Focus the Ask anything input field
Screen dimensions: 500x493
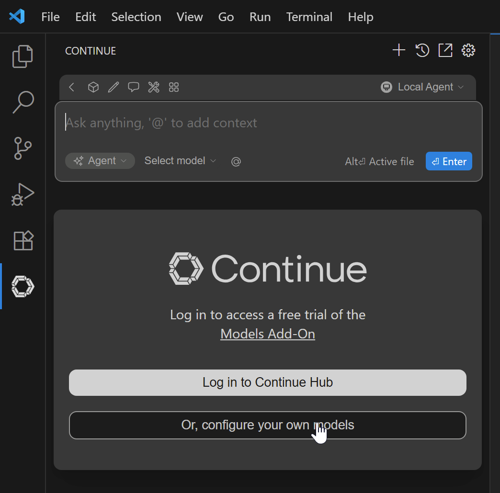(268, 123)
